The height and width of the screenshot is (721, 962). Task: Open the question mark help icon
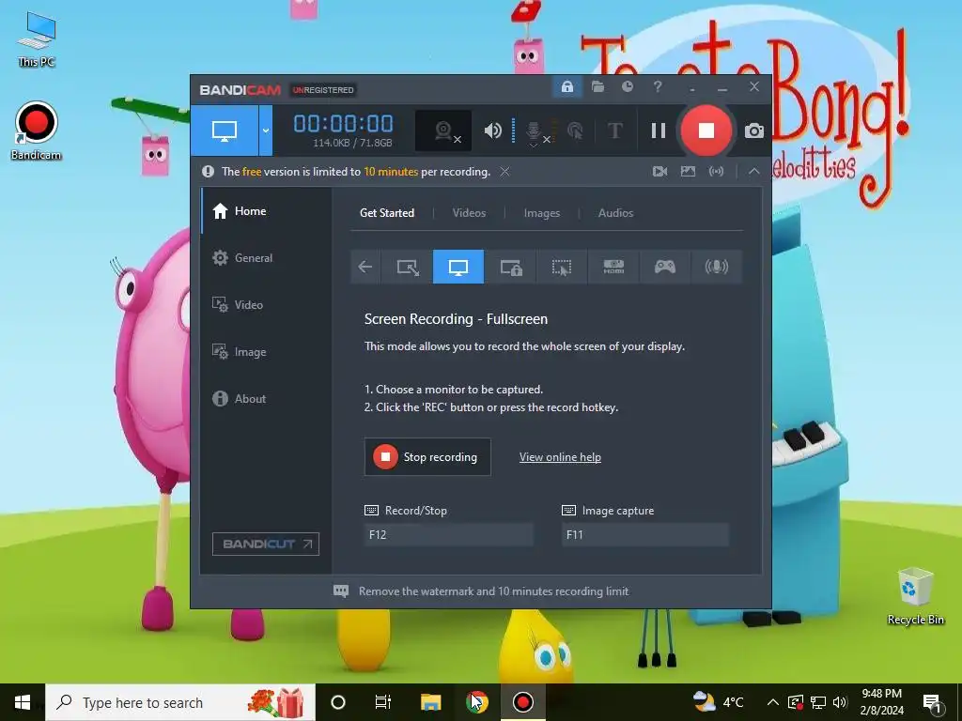(x=657, y=87)
